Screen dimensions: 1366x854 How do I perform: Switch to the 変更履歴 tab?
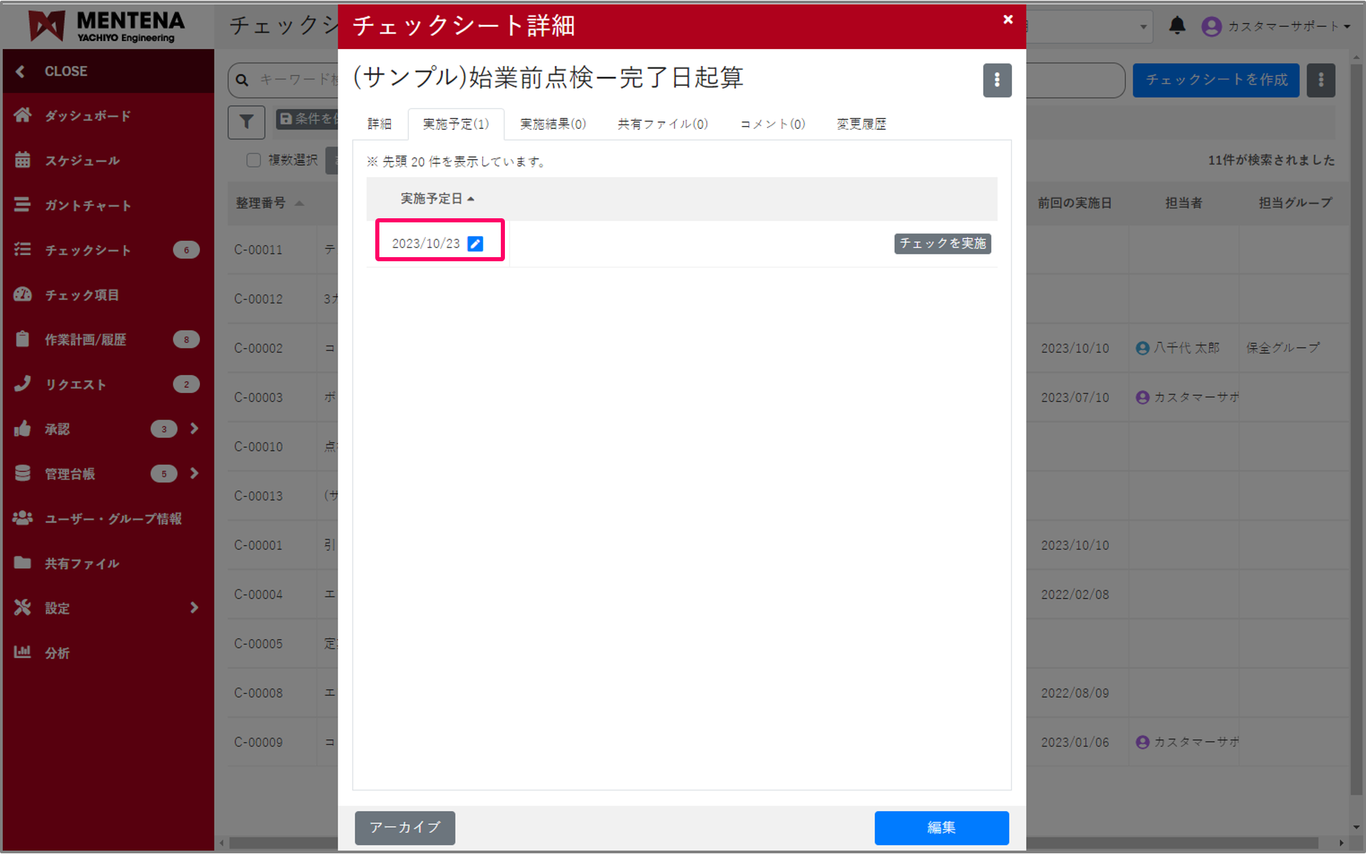coord(860,123)
